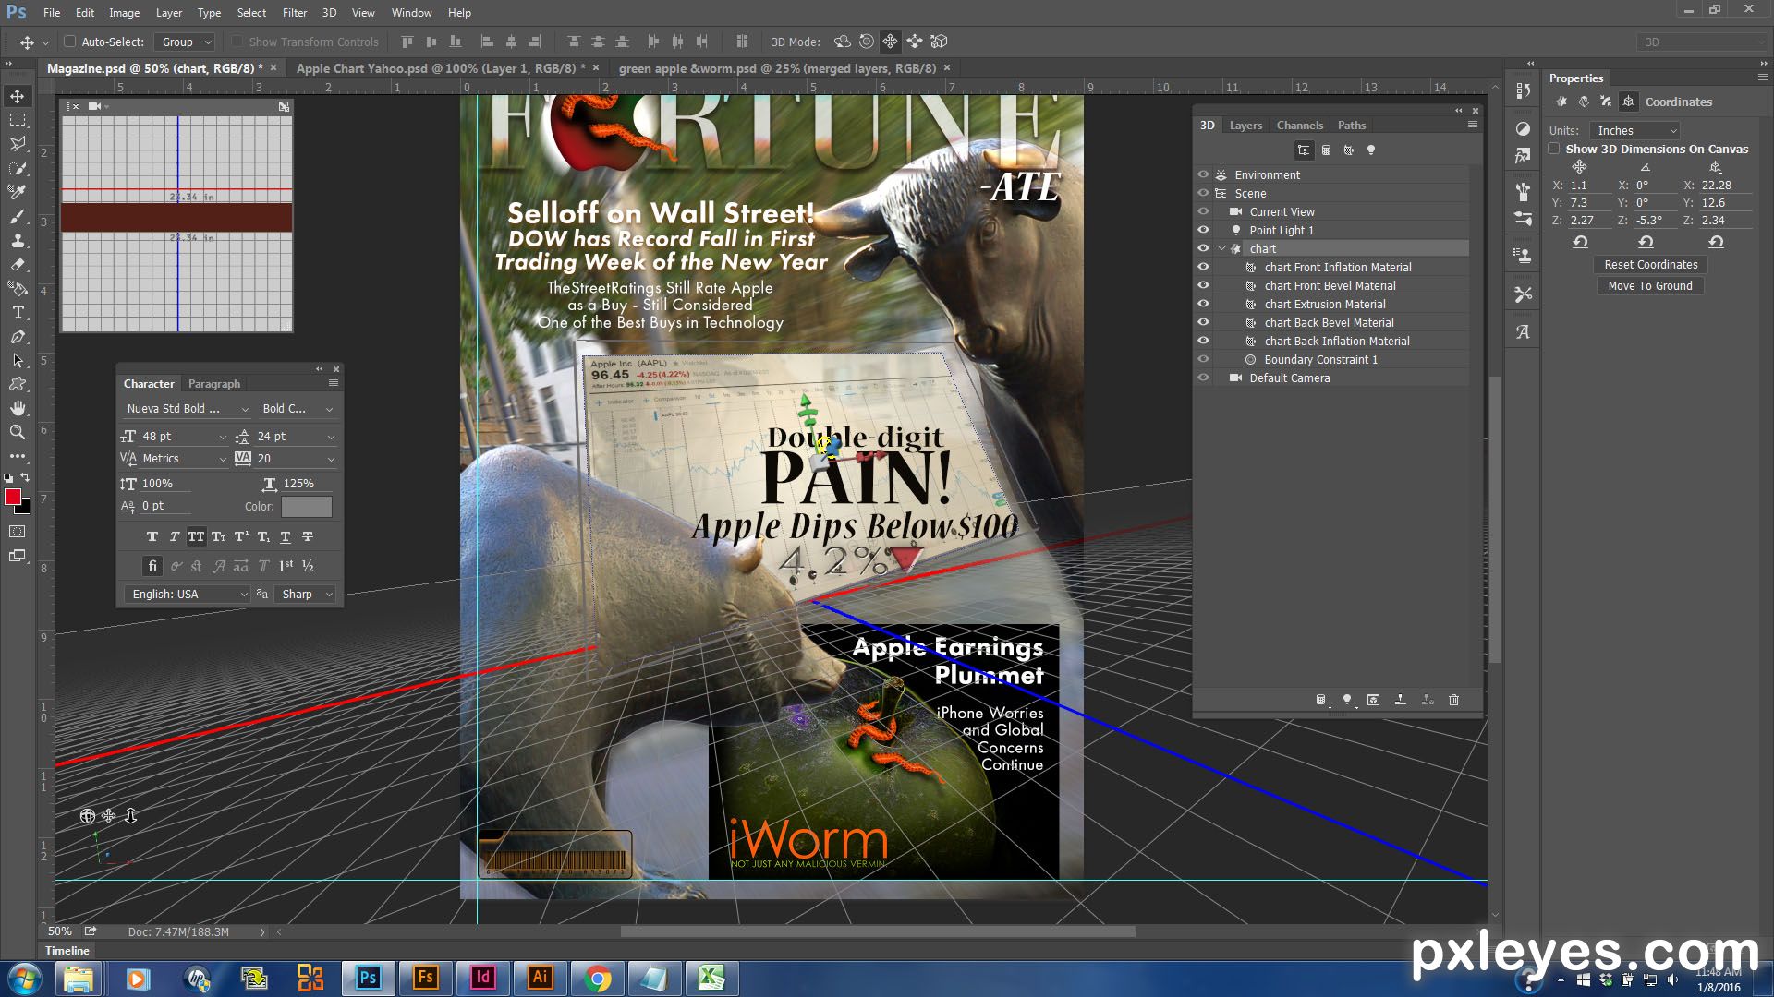1774x997 pixels.
Task: Open the Windows Start menu
Action: point(23,978)
